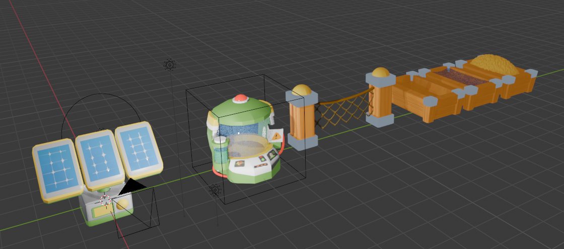Click the red-white 3D cursor
The height and width of the screenshot is (249, 564).
[x=105, y=201]
